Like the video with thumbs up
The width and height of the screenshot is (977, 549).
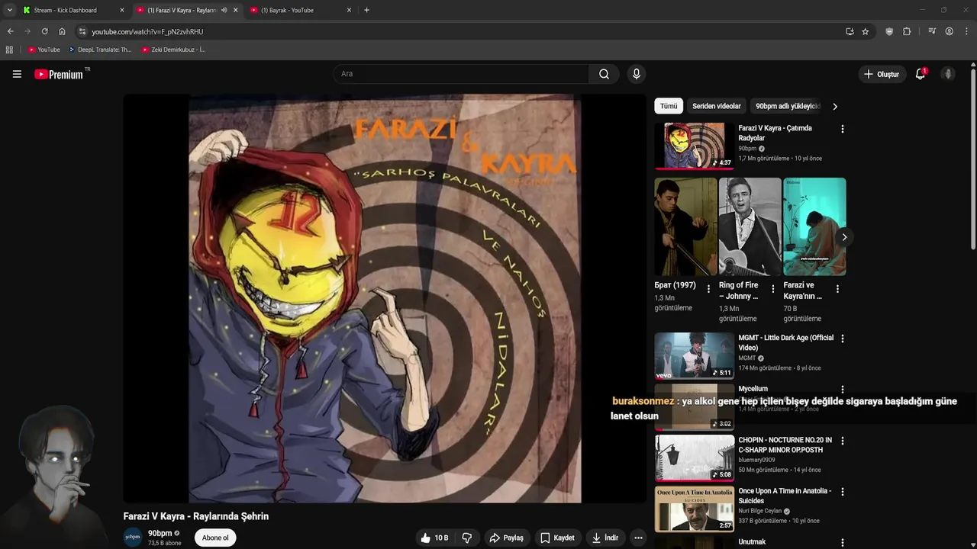[x=434, y=538]
